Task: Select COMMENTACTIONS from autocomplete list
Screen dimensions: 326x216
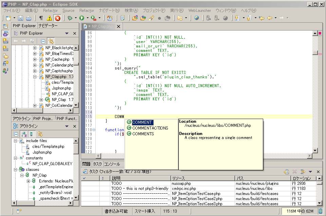Action: pyautogui.click(x=150, y=128)
